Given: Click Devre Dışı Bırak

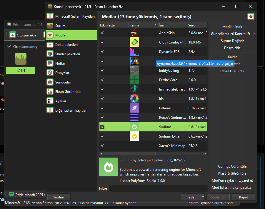Looking at the screenshot, I should click(232, 71).
